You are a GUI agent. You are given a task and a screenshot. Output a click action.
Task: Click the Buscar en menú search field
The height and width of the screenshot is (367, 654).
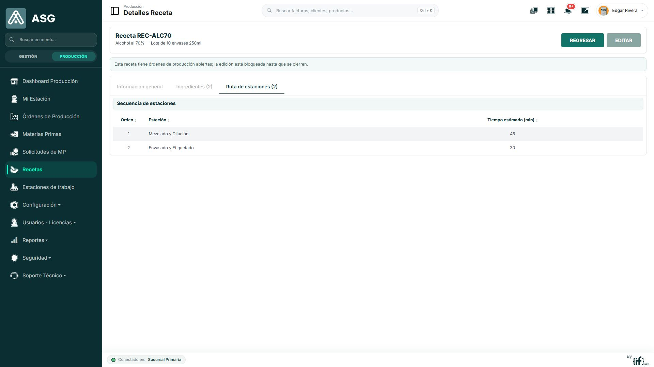[51, 40]
